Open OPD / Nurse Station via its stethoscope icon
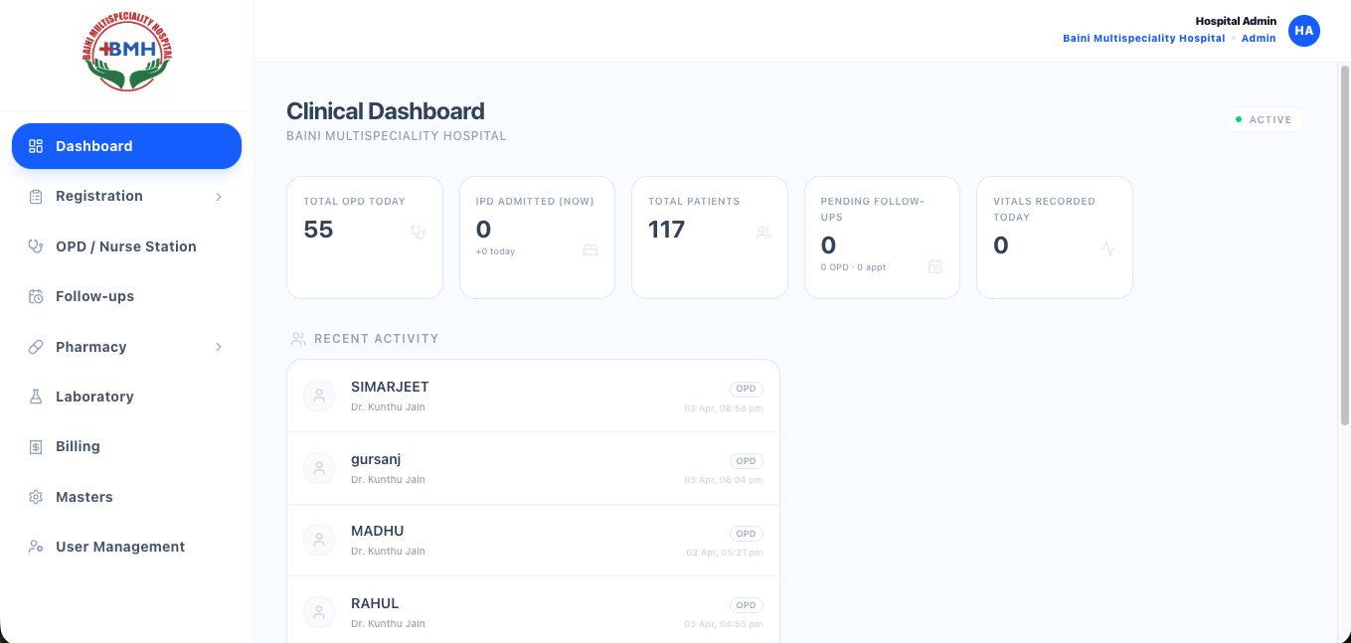1351x643 pixels. 34,245
